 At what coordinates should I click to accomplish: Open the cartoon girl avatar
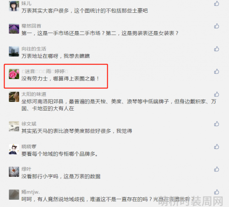point(14,149)
